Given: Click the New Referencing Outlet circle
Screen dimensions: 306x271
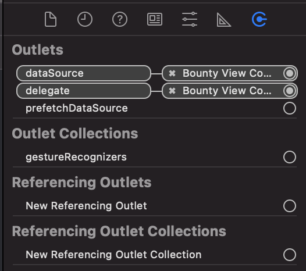Looking at the screenshot, I should tap(290, 206).
